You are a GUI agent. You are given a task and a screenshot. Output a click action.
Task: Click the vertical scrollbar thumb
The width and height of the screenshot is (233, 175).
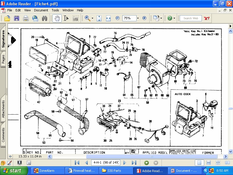click(230, 108)
